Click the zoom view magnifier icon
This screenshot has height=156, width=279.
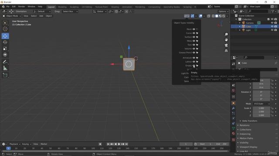tap(226, 34)
